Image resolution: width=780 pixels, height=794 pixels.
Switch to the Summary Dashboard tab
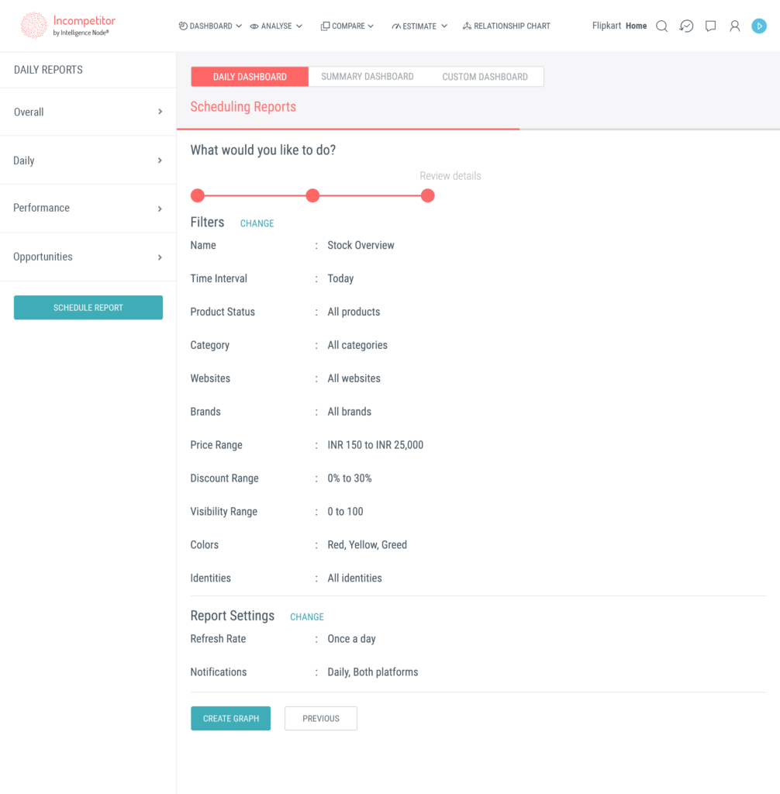[x=368, y=77]
